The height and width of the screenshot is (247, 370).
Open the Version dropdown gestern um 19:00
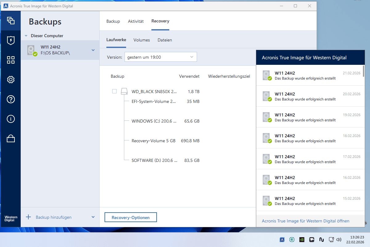tap(161, 57)
